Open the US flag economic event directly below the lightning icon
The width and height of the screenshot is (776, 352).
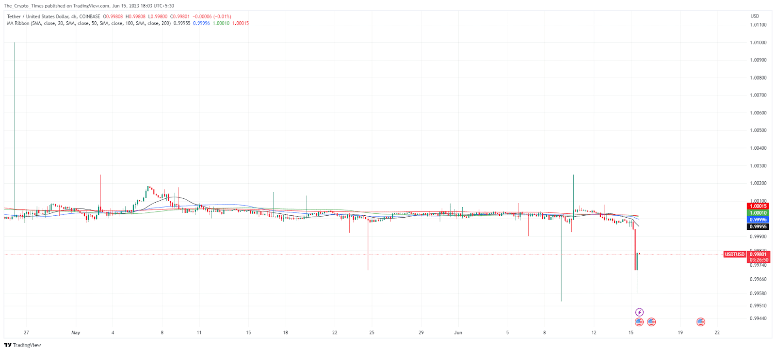pos(639,322)
